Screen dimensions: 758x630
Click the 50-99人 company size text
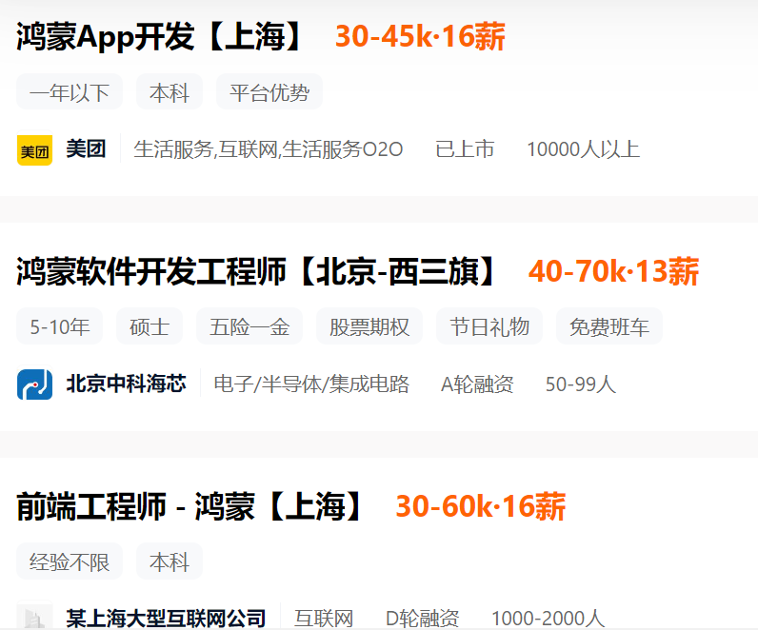(x=581, y=384)
